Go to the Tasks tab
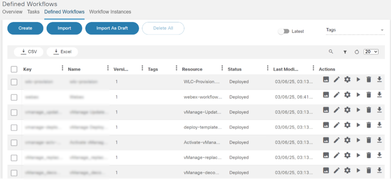391x180 pixels. point(33,12)
